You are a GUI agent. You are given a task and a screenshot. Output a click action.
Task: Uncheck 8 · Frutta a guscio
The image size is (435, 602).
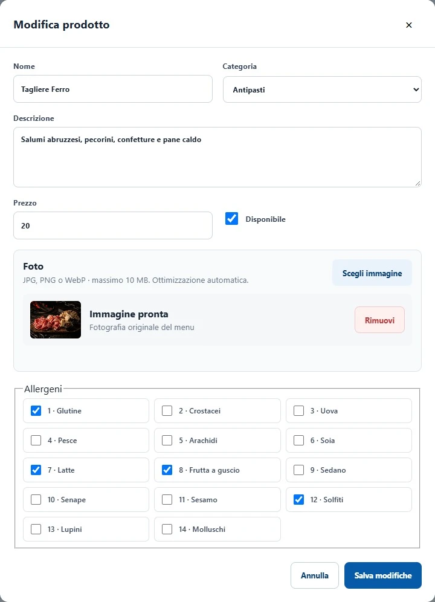coord(167,470)
